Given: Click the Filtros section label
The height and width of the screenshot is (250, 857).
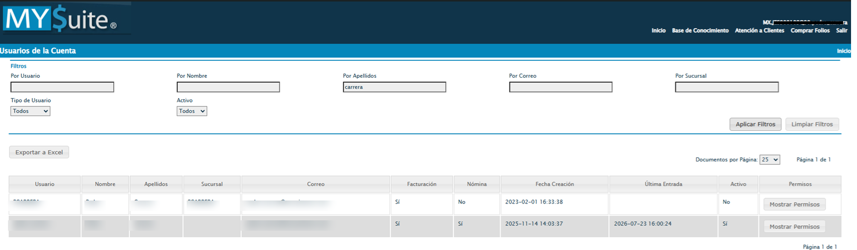Looking at the screenshot, I should (x=18, y=66).
